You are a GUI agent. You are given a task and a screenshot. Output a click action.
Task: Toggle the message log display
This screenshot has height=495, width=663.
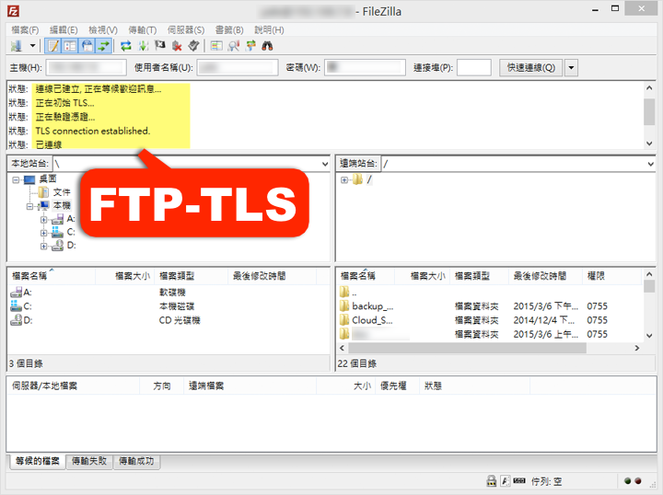53,46
